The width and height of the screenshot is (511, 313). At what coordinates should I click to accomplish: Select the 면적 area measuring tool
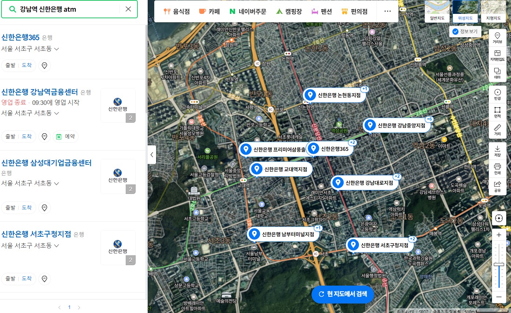tap(497, 112)
